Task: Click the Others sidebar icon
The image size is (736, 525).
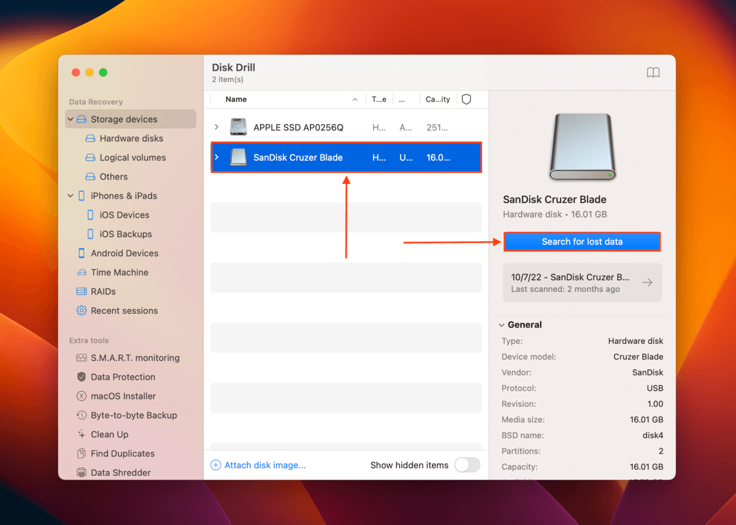Action: click(90, 177)
